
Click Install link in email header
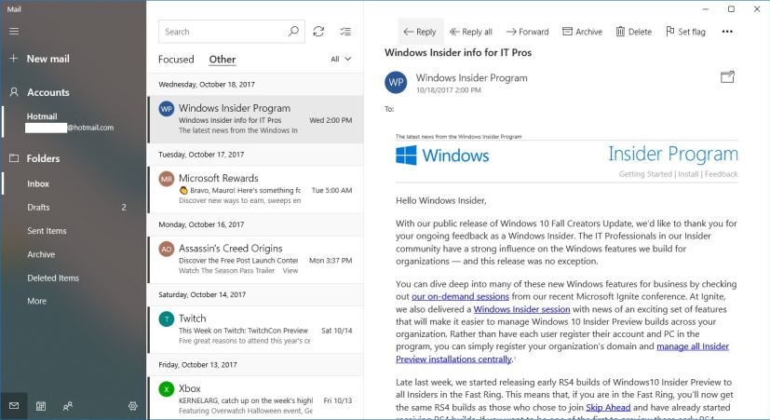pyautogui.click(x=688, y=174)
